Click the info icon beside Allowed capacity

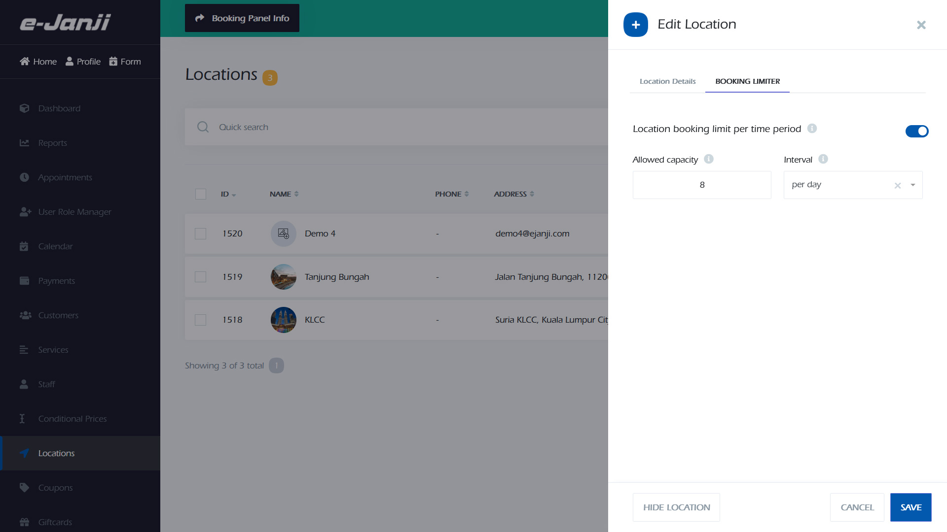coord(709,159)
